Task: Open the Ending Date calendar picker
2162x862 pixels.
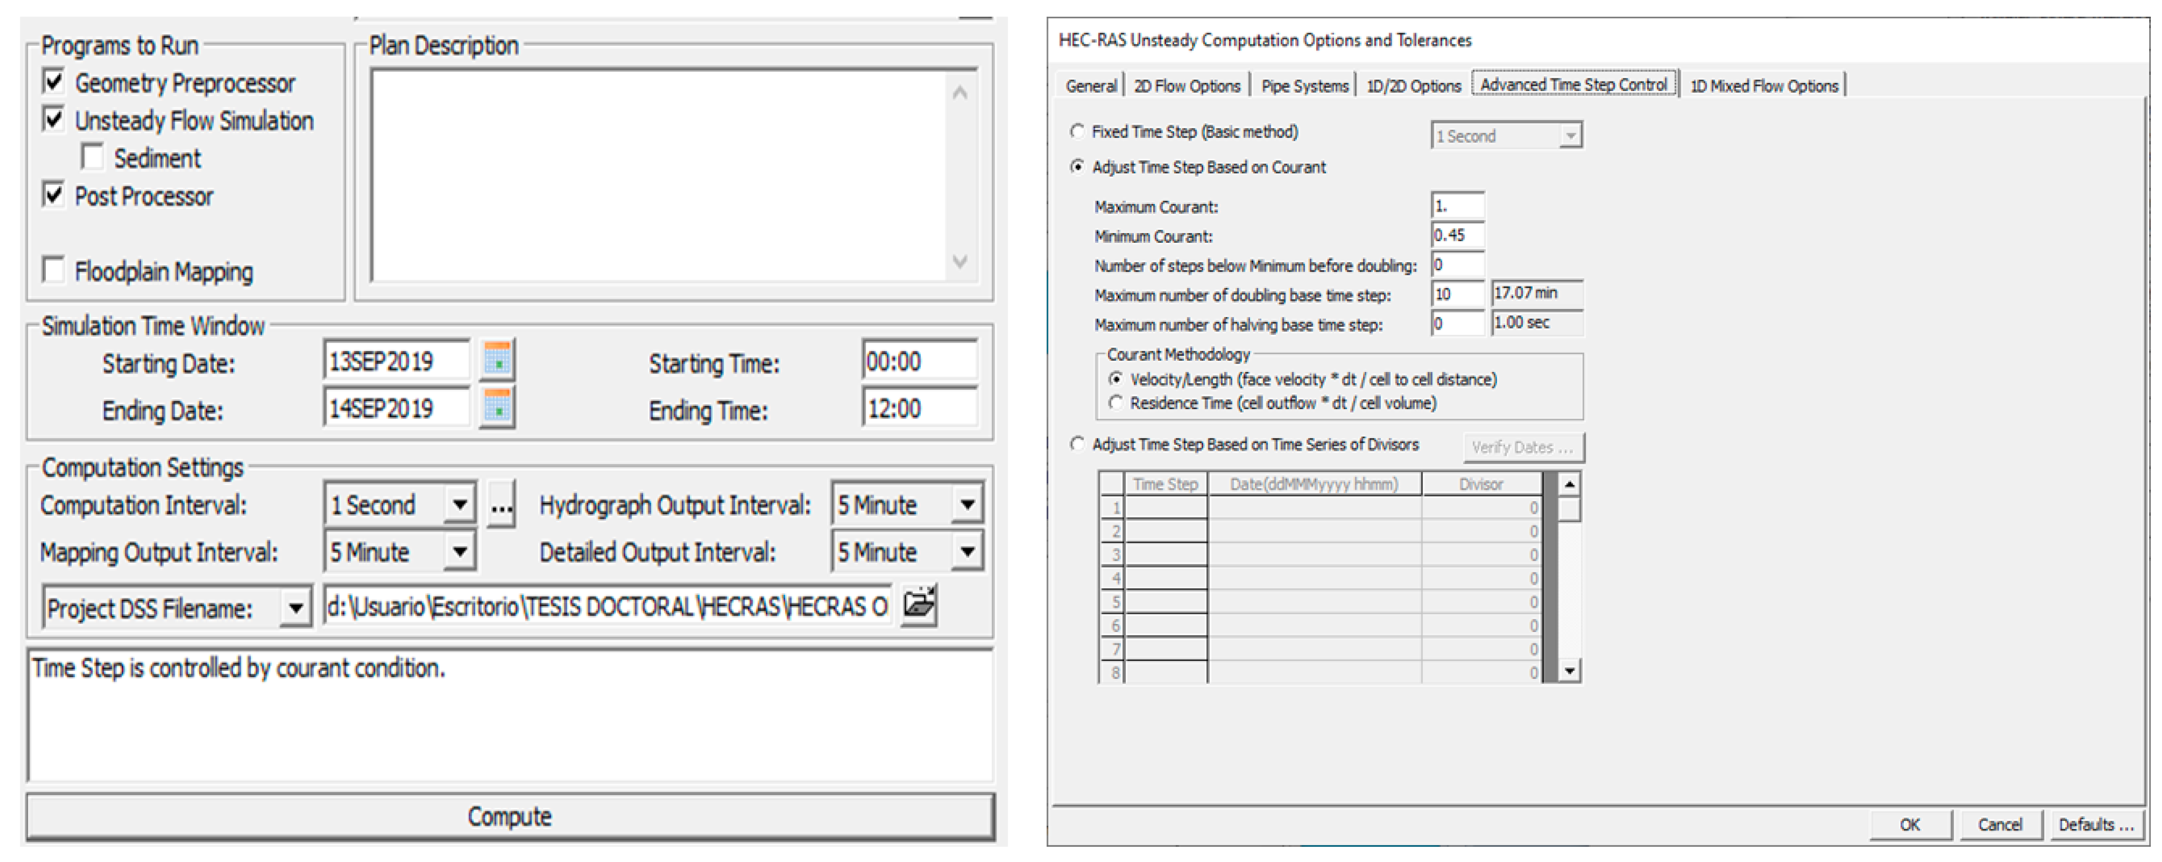Action: (x=497, y=408)
